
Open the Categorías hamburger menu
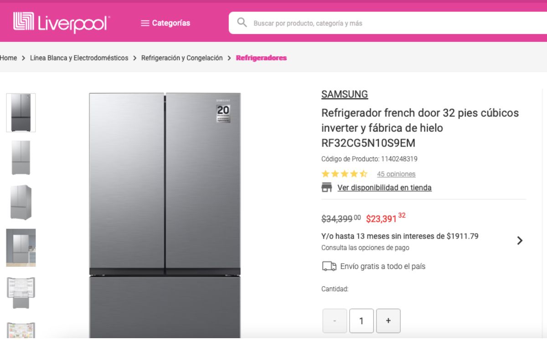(x=165, y=23)
